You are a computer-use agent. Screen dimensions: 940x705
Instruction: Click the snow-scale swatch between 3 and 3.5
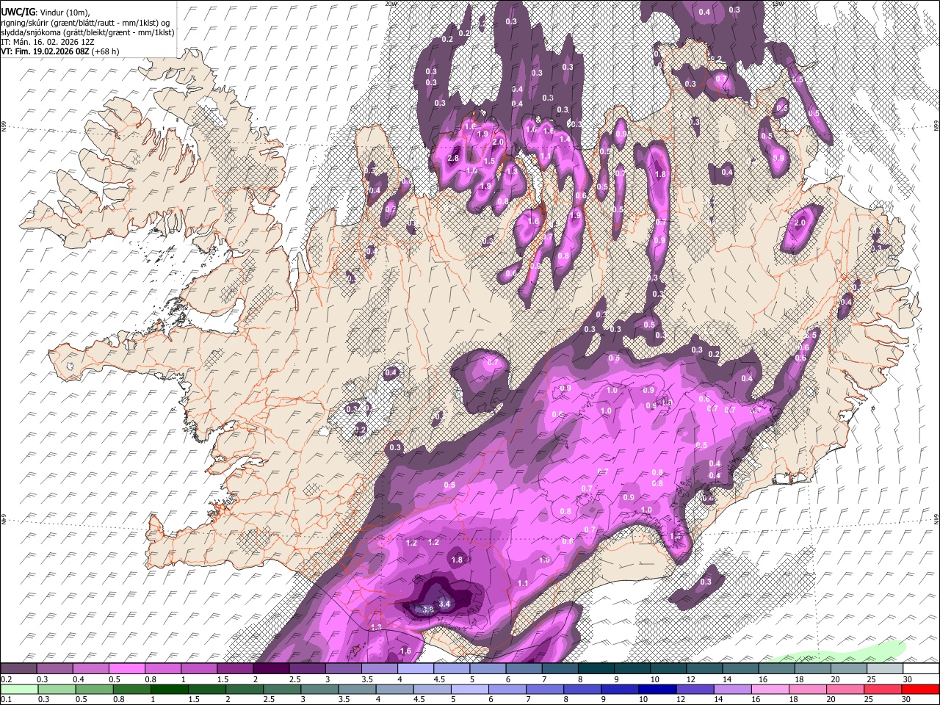(x=343, y=669)
